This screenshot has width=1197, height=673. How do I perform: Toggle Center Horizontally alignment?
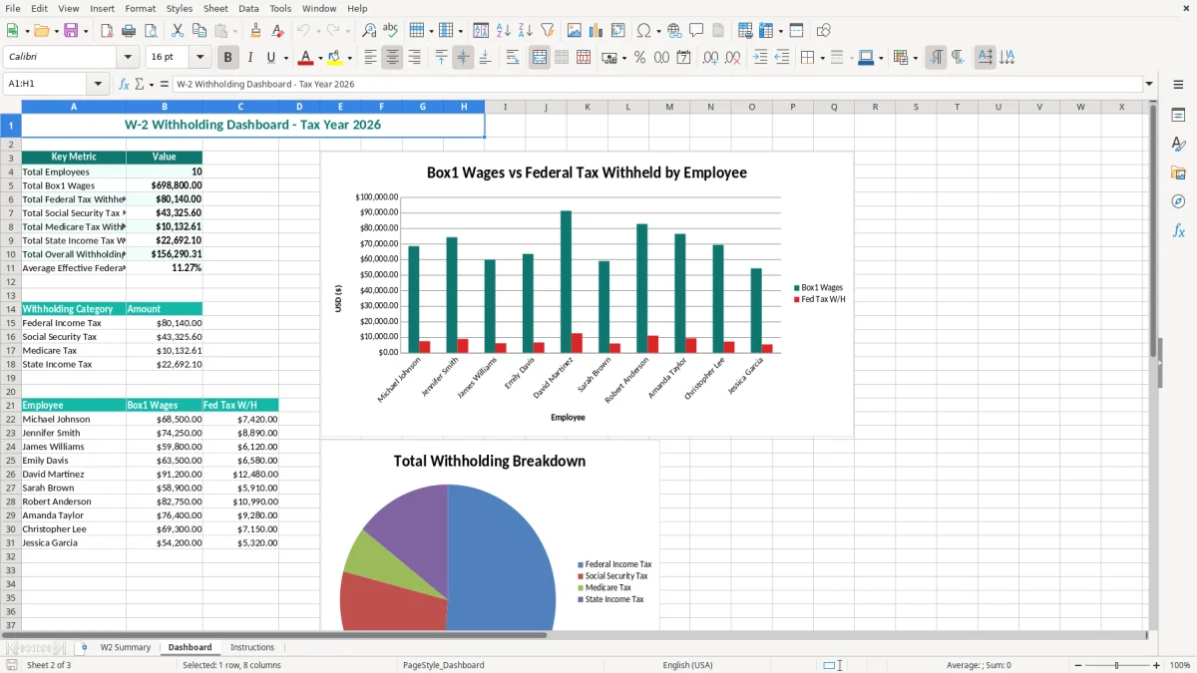point(392,58)
